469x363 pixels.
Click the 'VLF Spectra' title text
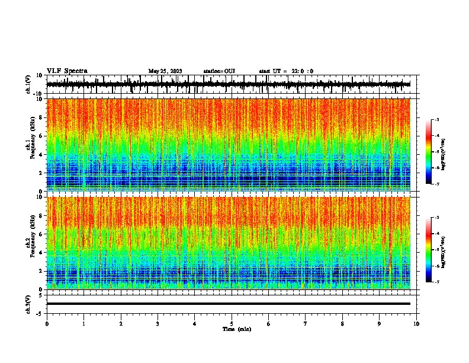[x=67, y=71]
